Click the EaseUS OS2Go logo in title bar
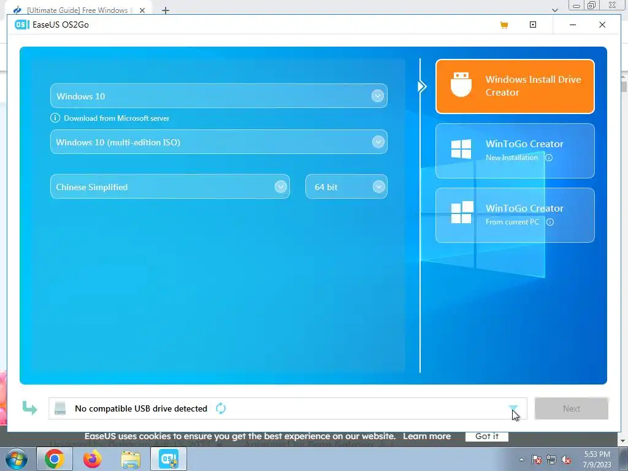The width and height of the screenshot is (628, 471). (x=22, y=25)
